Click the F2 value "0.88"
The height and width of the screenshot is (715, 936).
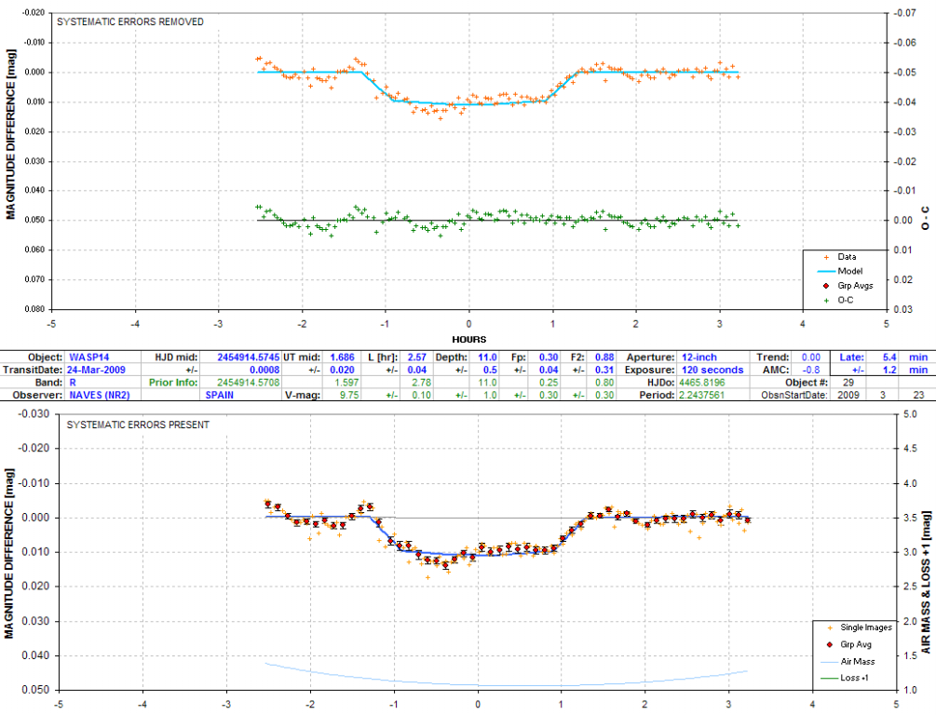click(604, 357)
